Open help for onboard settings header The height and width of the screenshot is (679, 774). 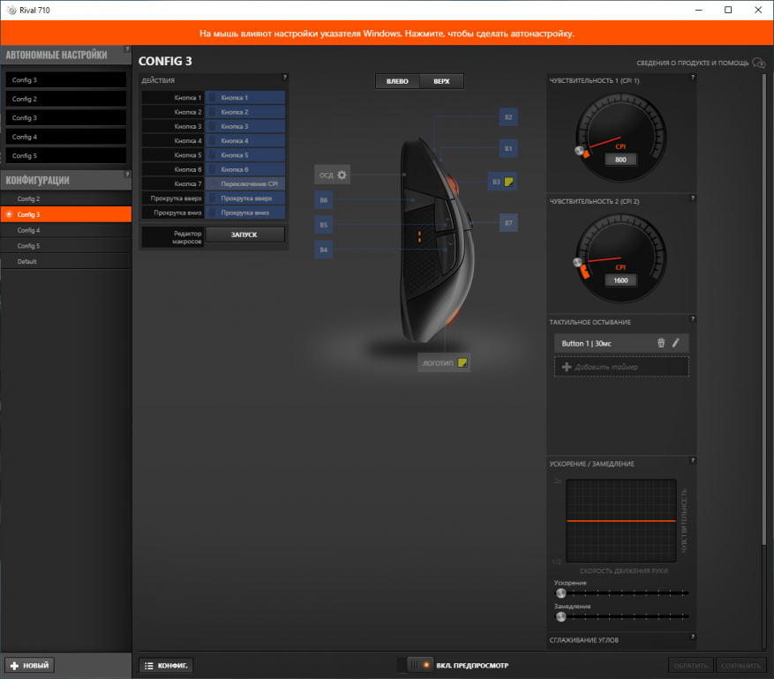tap(127, 48)
